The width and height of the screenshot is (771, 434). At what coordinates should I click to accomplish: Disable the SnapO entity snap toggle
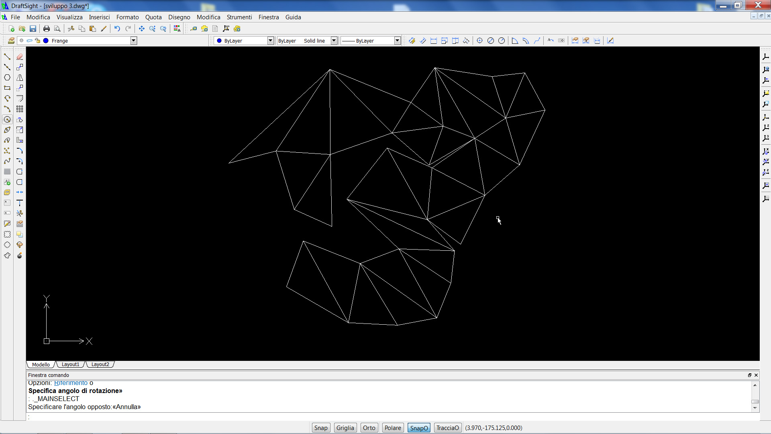[418, 428]
